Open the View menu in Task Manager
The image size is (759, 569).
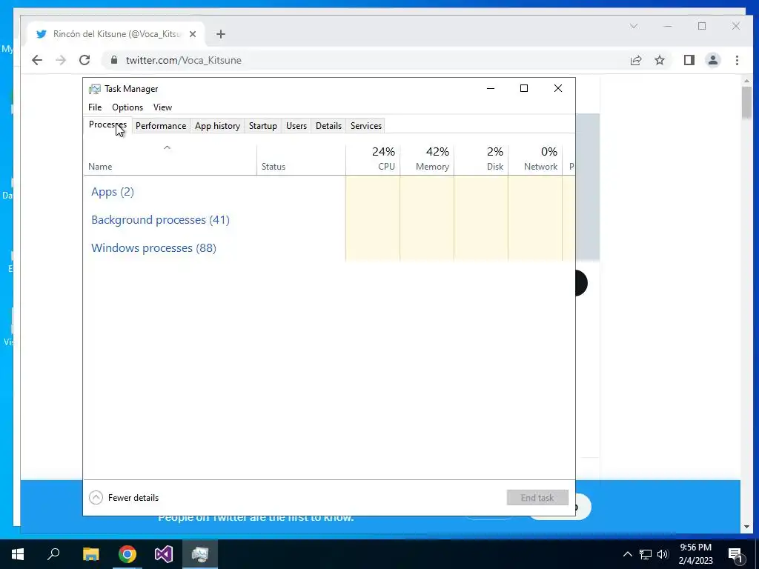click(x=162, y=107)
